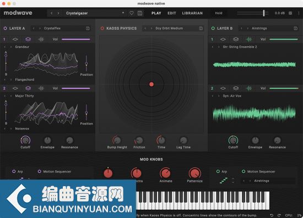This screenshot has width=303, height=218.
Task: Select oscillator 2 tab in Layer A
Action: point(4,88)
